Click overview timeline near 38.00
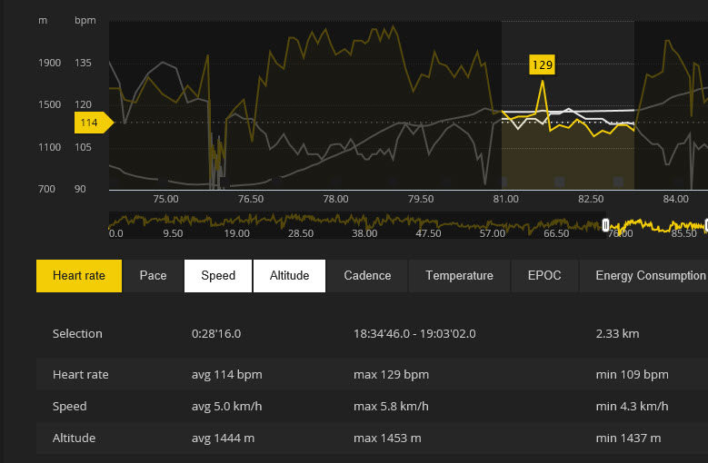 364,222
